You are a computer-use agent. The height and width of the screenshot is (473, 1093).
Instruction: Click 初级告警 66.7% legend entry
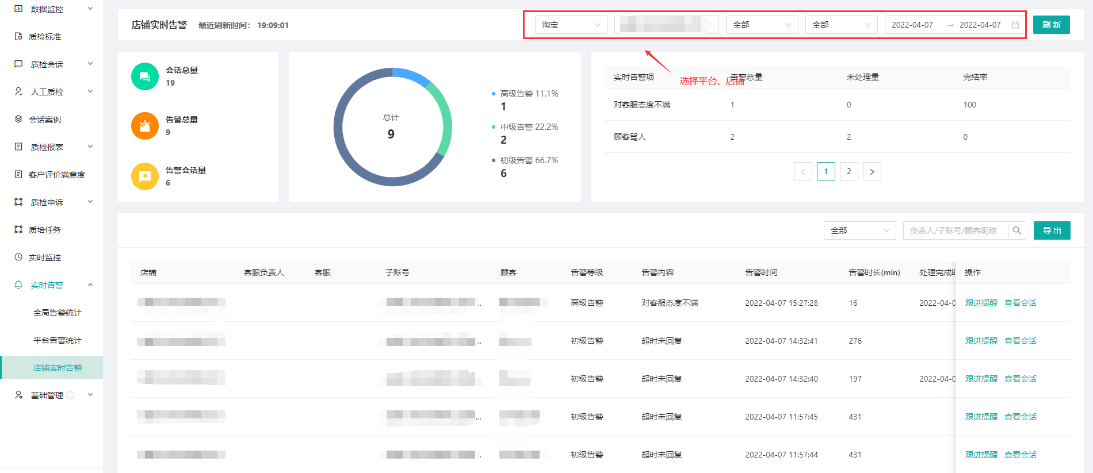(x=525, y=160)
